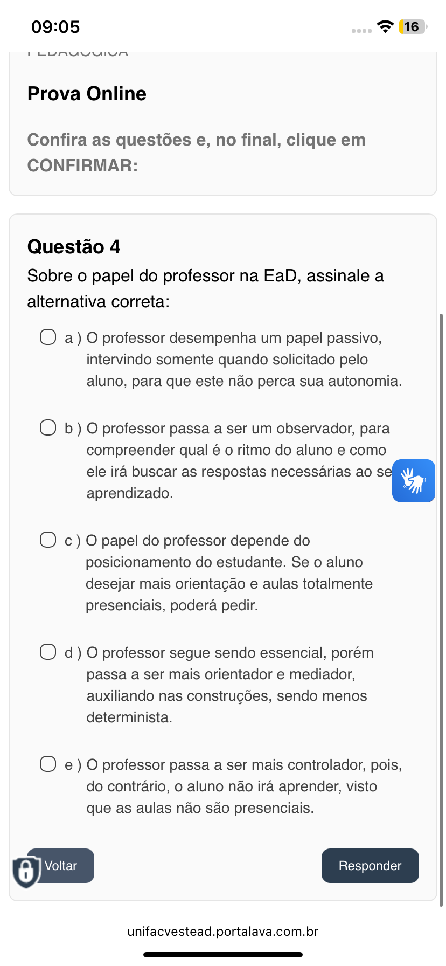Click the Responder button
This screenshot has width=446, height=966.
click(x=370, y=866)
